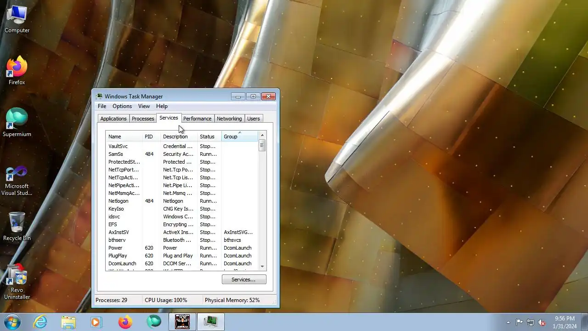The width and height of the screenshot is (588, 331).
Task: Launch Supermium from the taskbar
Action: tap(153, 322)
